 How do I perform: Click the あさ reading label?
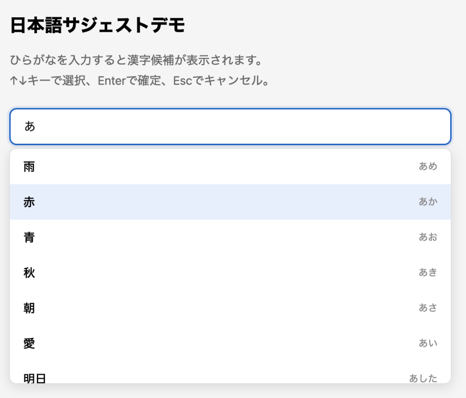point(428,308)
